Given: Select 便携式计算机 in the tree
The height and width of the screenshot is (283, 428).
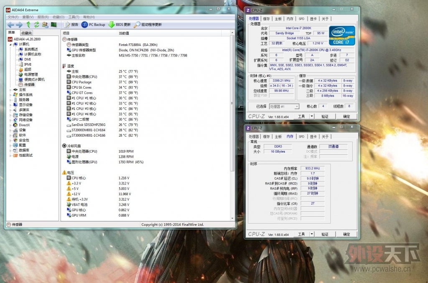Looking at the screenshot, I should click(x=31, y=79).
